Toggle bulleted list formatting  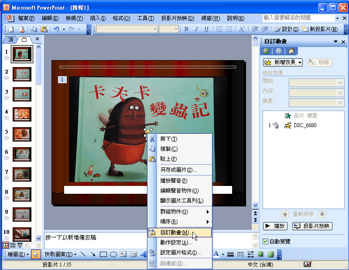(229, 29)
